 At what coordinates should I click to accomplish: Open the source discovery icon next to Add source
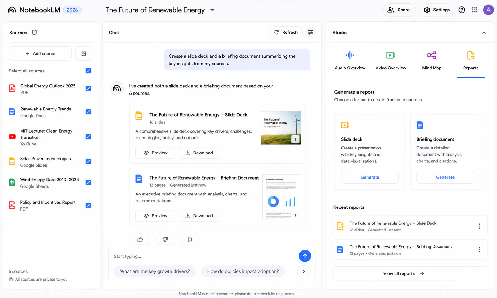coord(84,54)
